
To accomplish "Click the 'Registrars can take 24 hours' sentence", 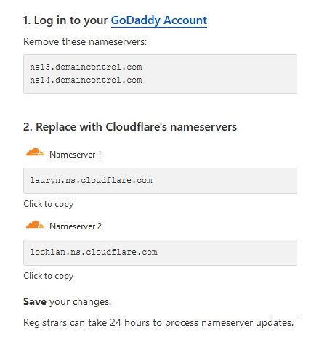I will 158,322.
